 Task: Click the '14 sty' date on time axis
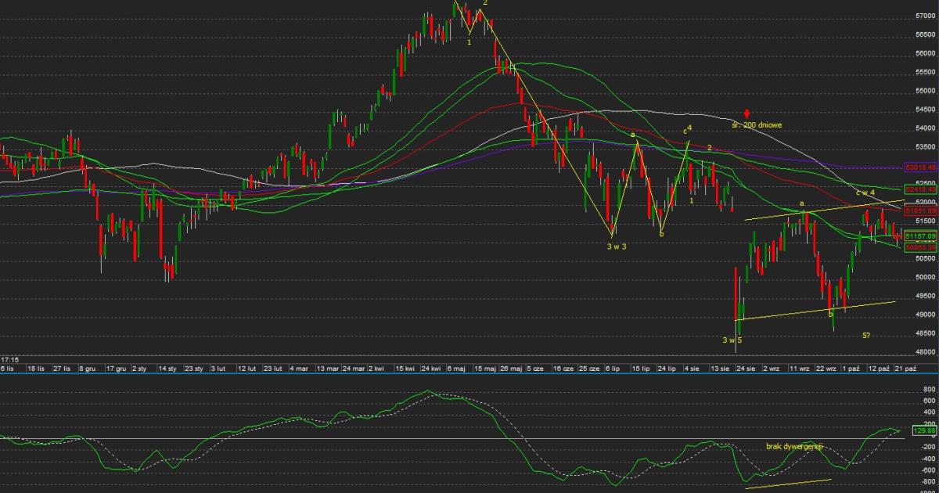coord(167,368)
